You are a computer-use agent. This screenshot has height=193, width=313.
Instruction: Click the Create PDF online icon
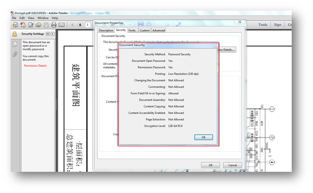23,25
